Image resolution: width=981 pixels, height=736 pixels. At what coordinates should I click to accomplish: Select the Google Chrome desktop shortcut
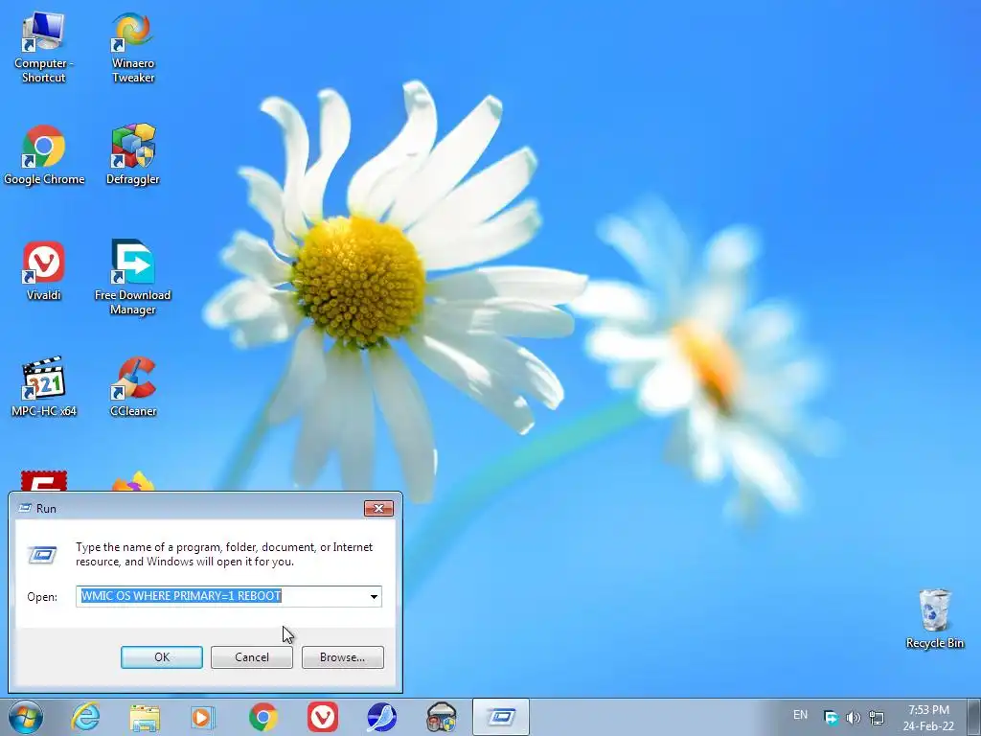pyautogui.click(x=44, y=154)
